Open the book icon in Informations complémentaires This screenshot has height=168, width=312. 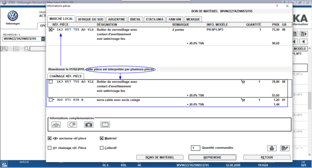(105, 125)
